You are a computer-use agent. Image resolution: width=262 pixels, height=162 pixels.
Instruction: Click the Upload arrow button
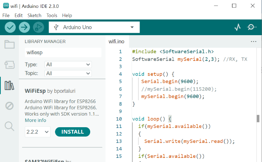click(x=24, y=27)
